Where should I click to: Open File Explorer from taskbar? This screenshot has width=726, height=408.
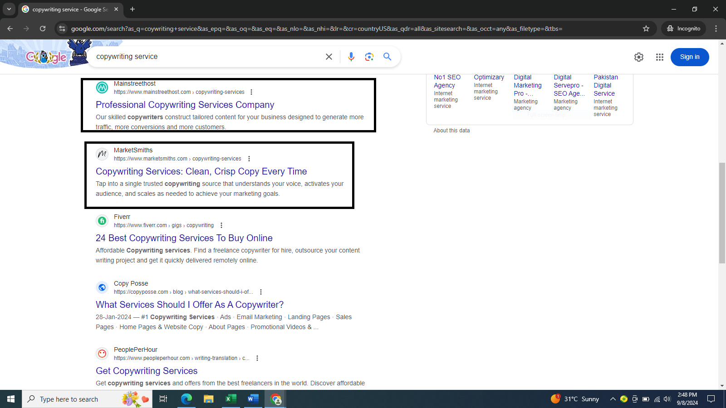(208, 399)
